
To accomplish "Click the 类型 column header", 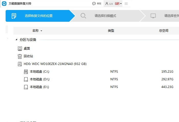I will (111, 31).
